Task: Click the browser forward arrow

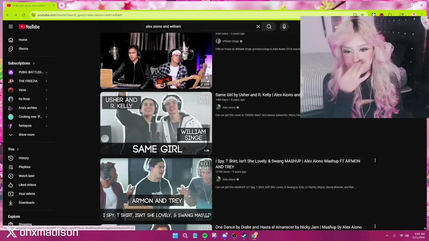Action: (x=16, y=15)
